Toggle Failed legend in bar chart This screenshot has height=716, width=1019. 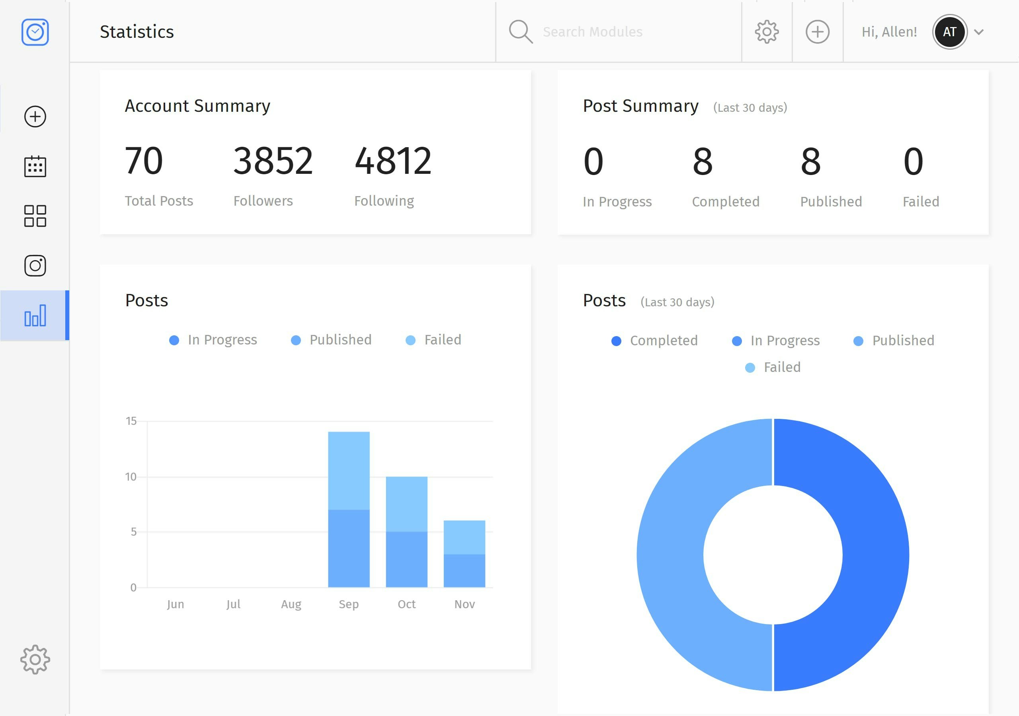click(433, 340)
